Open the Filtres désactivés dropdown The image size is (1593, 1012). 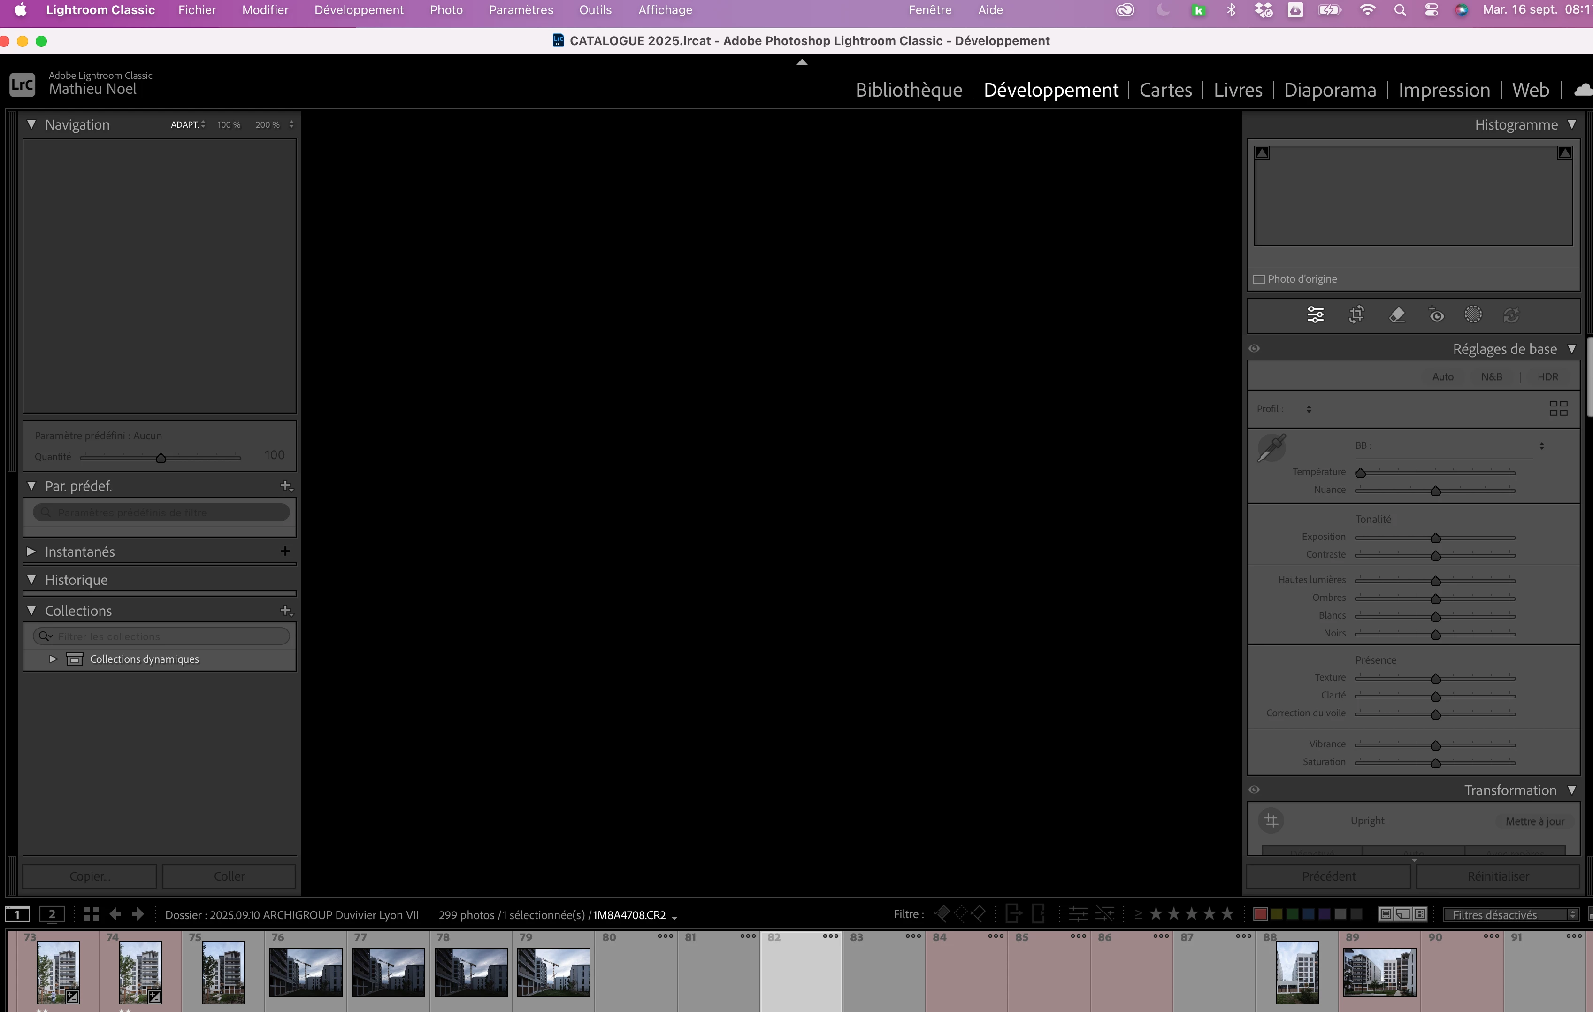1510,915
